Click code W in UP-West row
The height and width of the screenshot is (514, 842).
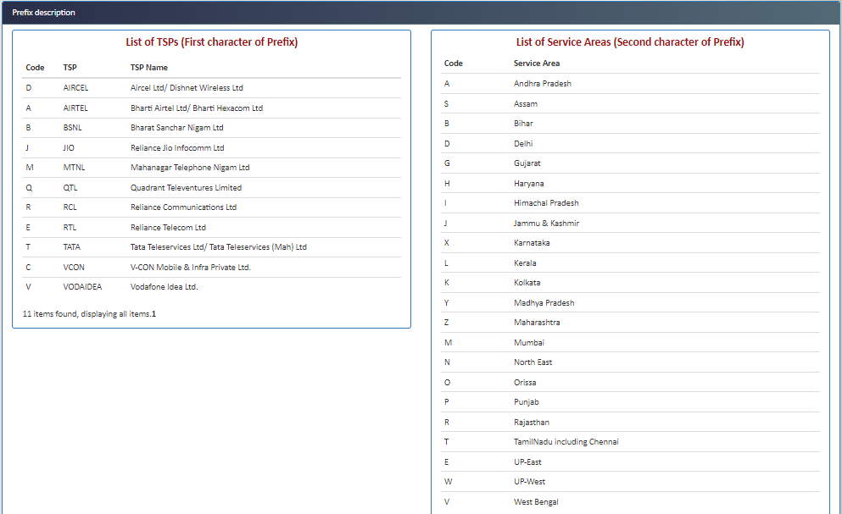tap(448, 482)
